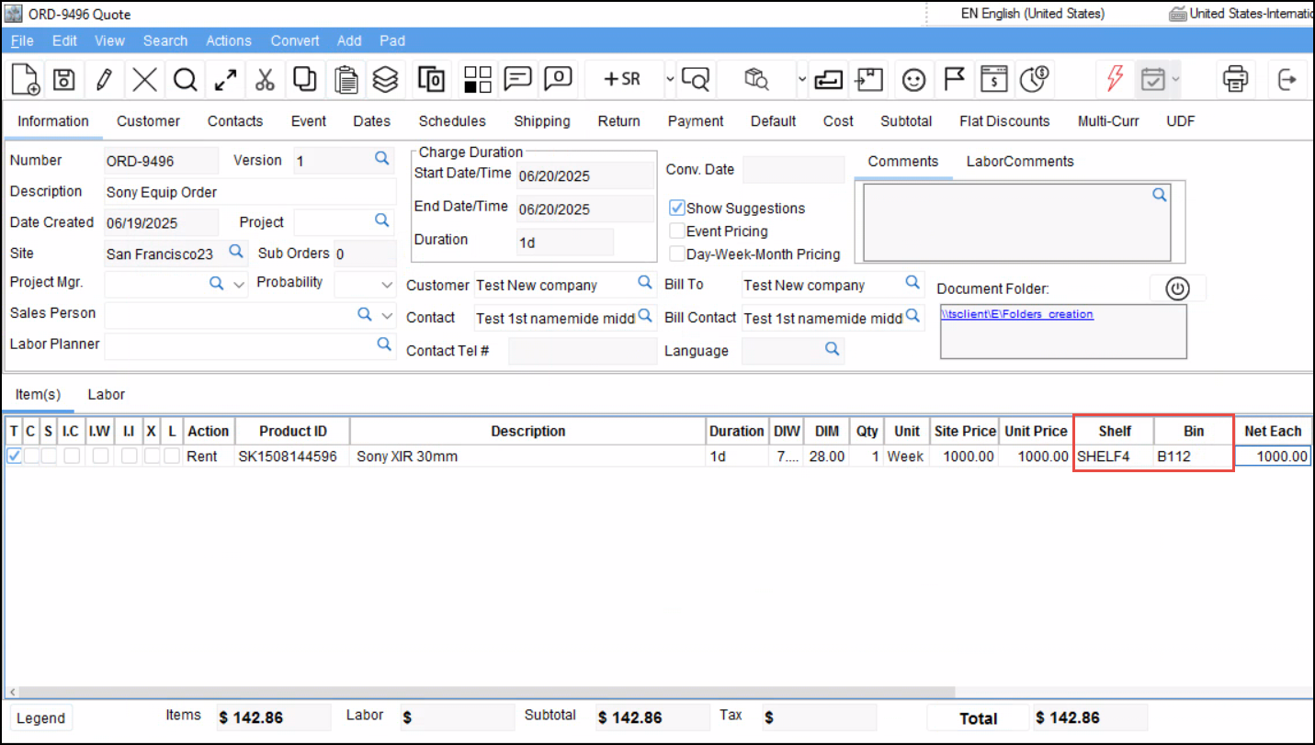
Task: Switch to the Shipping tab
Action: (x=541, y=121)
